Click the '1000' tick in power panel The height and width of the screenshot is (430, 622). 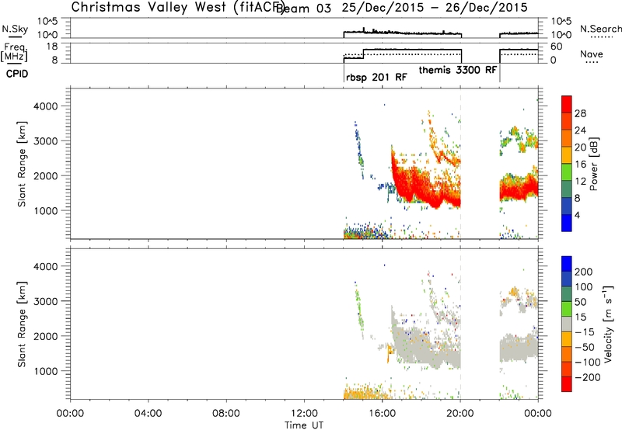click(46, 210)
